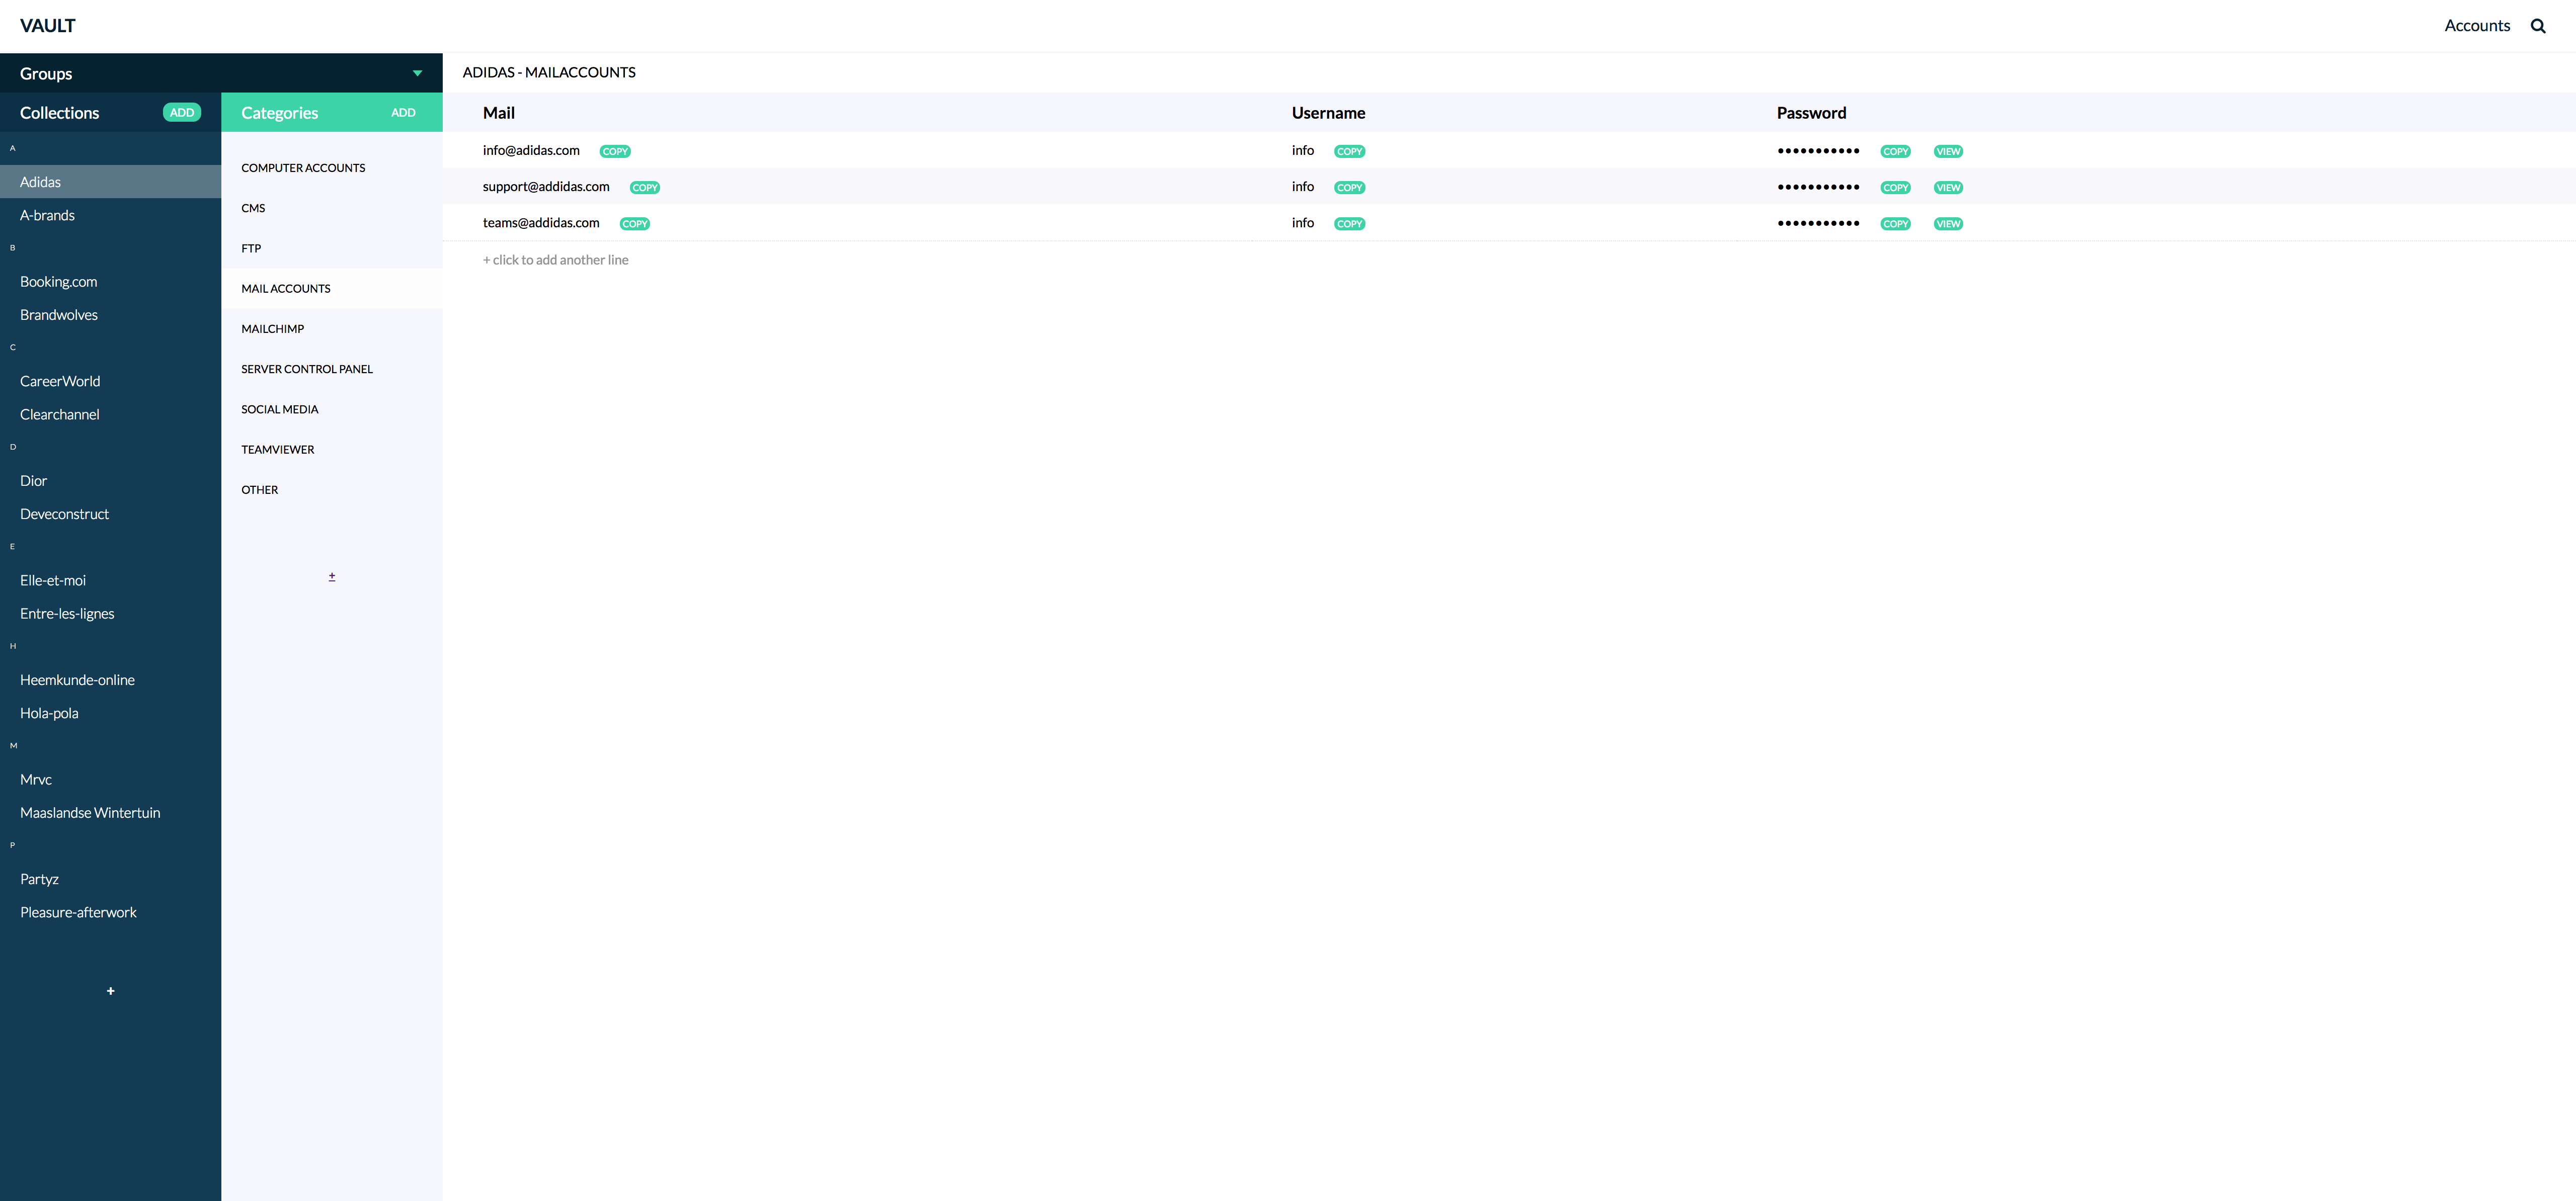Screen dimensions: 2576x1201
Task: Click to add another line
Action: (556, 260)
